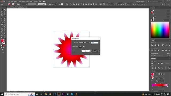This screenshot has width=171, height=96.
Task: Select the Eyedropper tool
Action: point(2,31)
